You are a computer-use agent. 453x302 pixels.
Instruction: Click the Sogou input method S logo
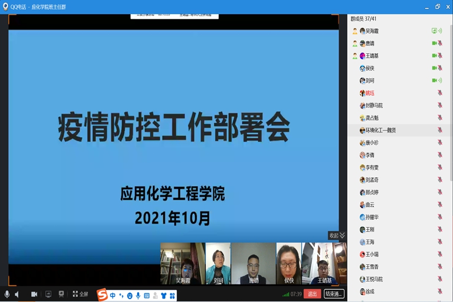(x=102, y=295)
